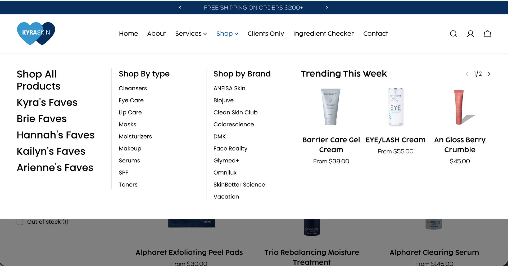The image size is (508, 266).
Task: Browse the Face Reality brand
Action: (x=230, y=149)
